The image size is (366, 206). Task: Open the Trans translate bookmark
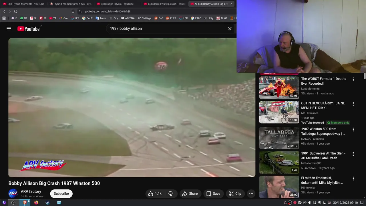click(x=101, y=18)
